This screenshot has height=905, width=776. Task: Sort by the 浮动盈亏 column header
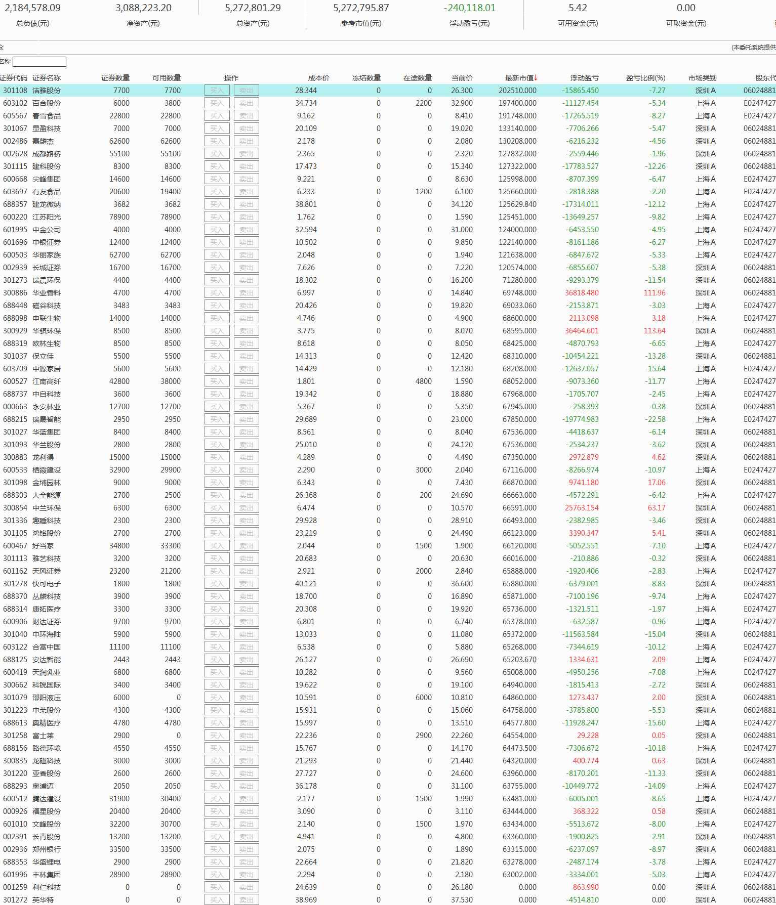585,78
